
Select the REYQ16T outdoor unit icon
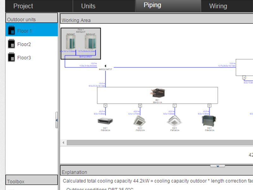(90, 42)
